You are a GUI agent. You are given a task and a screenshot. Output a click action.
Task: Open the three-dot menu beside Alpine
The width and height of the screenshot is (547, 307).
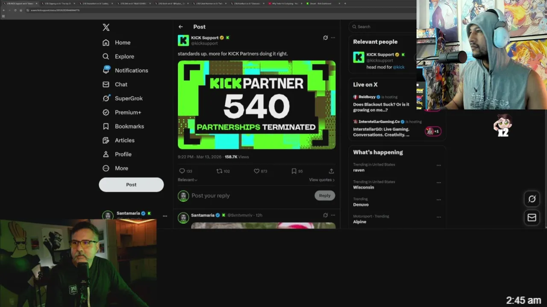click(x=438, y=217)
